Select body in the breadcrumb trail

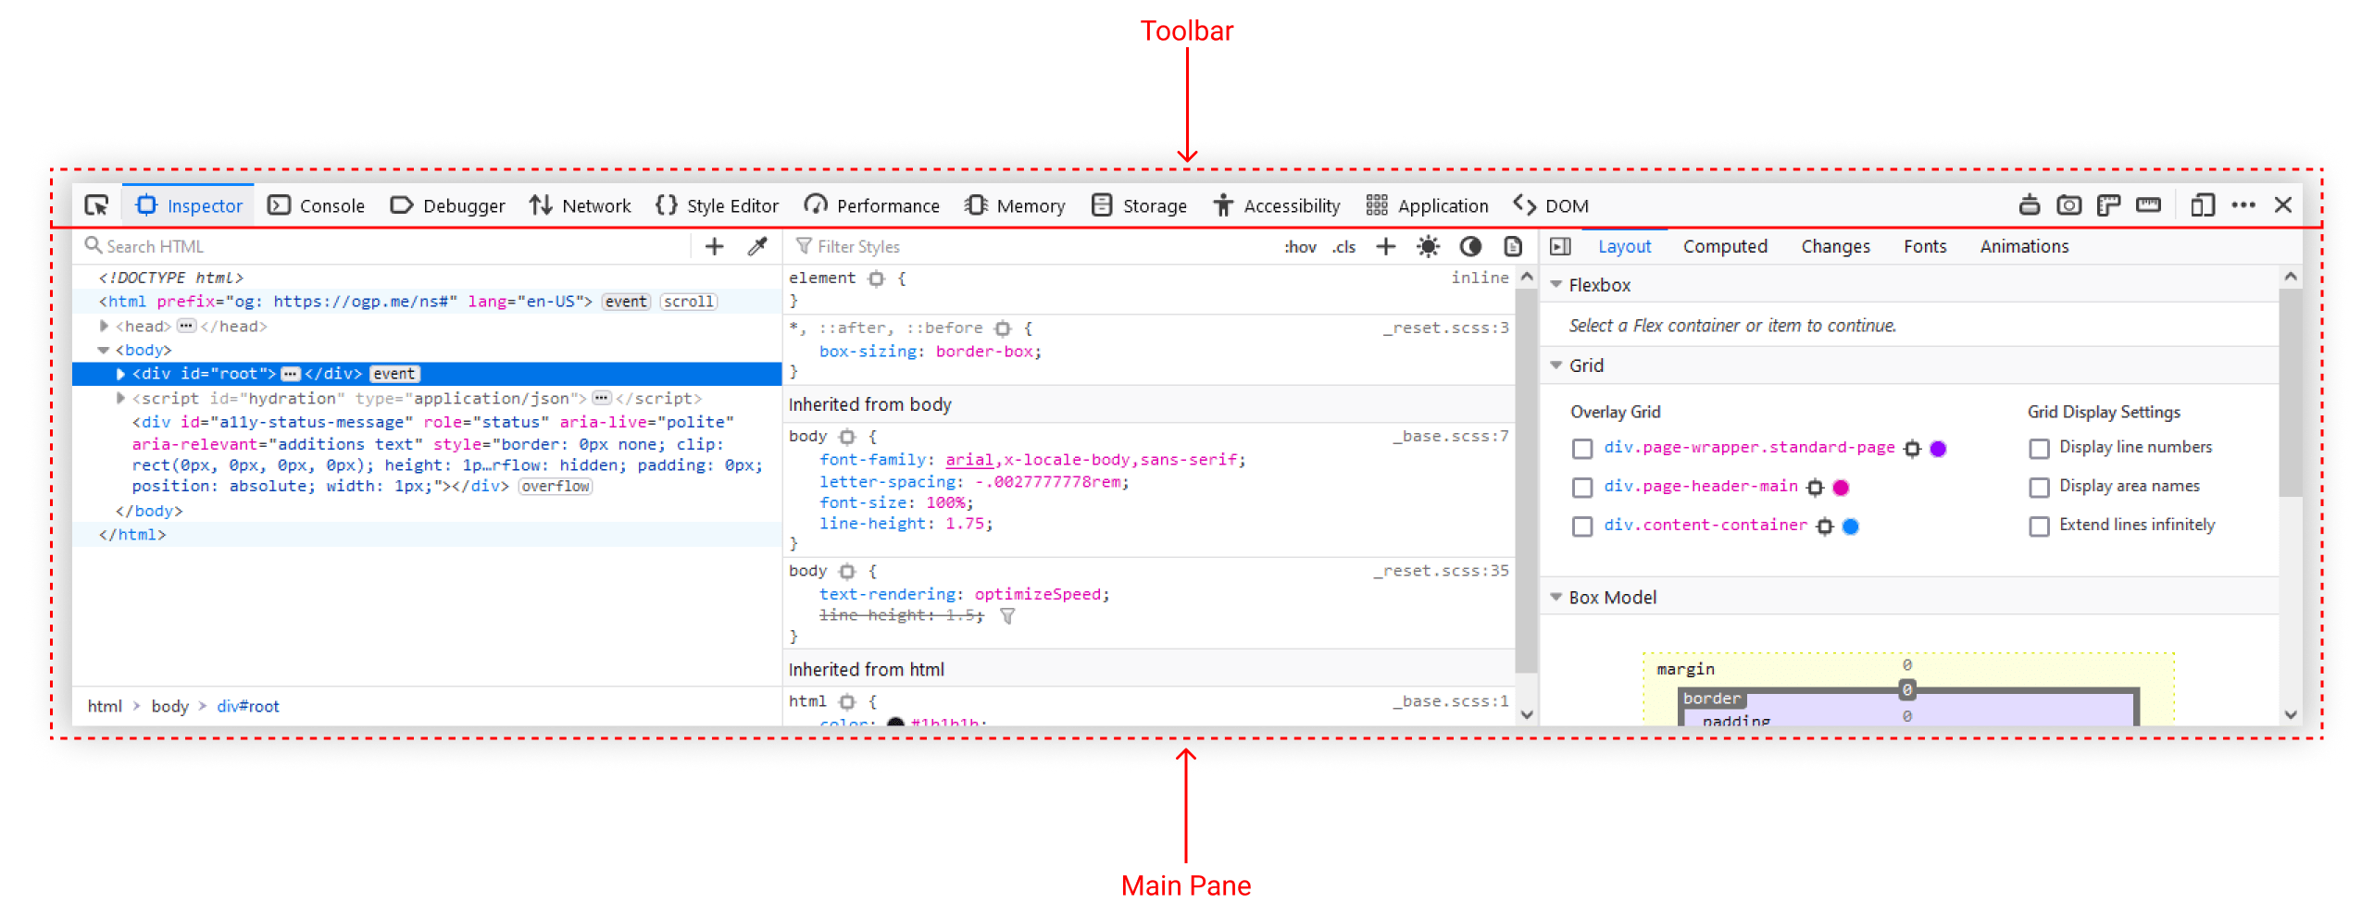[169, 707]
